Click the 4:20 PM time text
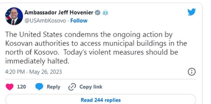The image size is (211, 104). 15,72
